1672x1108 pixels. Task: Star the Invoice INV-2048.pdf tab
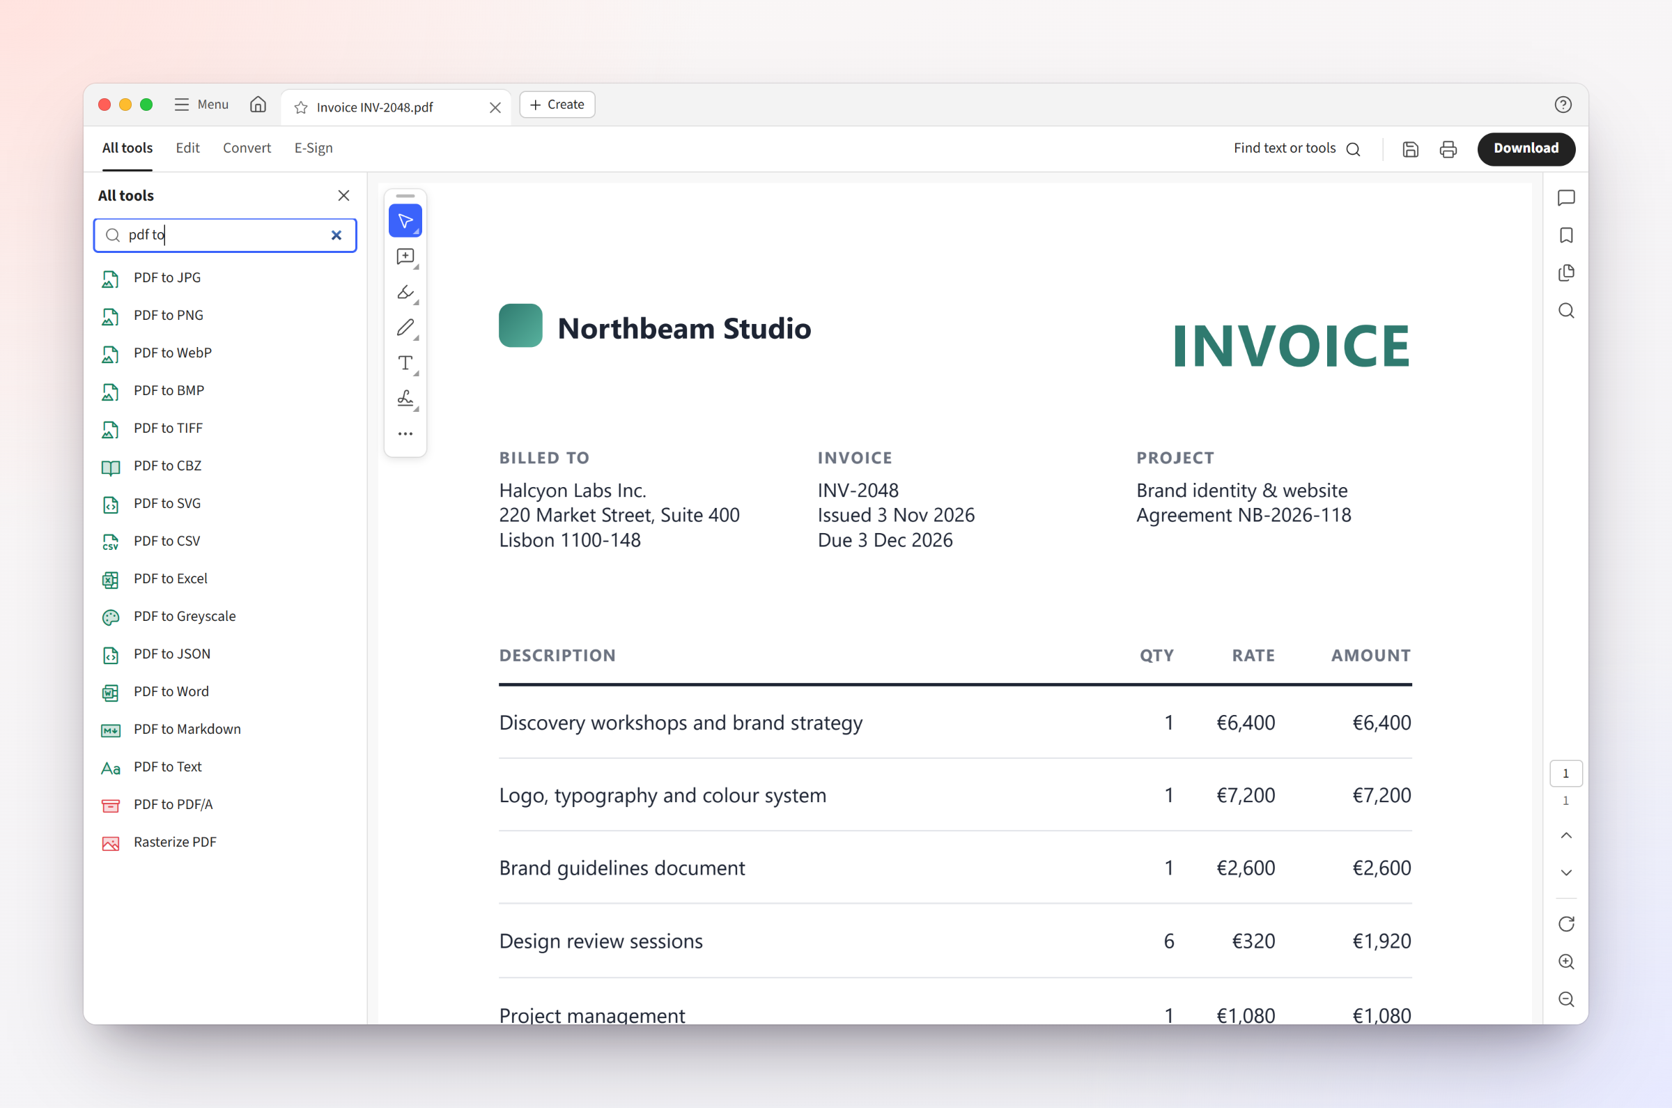click(x=301, y=107)
